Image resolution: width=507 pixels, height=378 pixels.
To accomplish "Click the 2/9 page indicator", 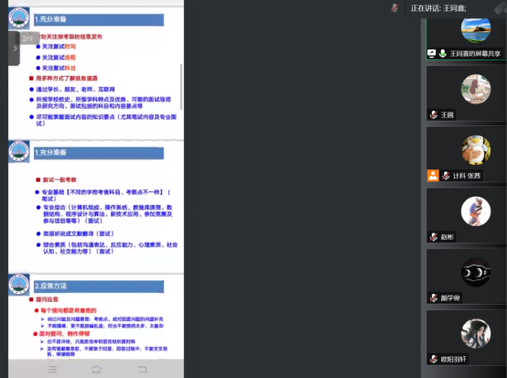I will tap(27, 38).
